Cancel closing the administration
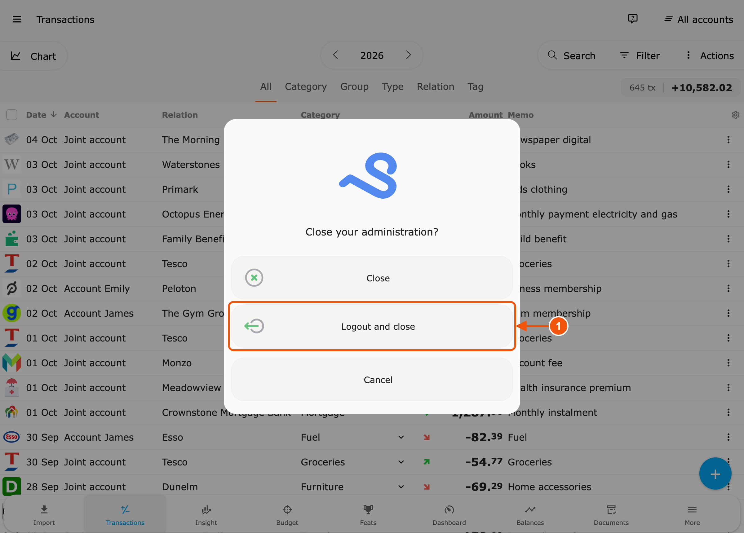Image resolution: width=744 pixels, height=533 pixels. [x=372, y=380]
